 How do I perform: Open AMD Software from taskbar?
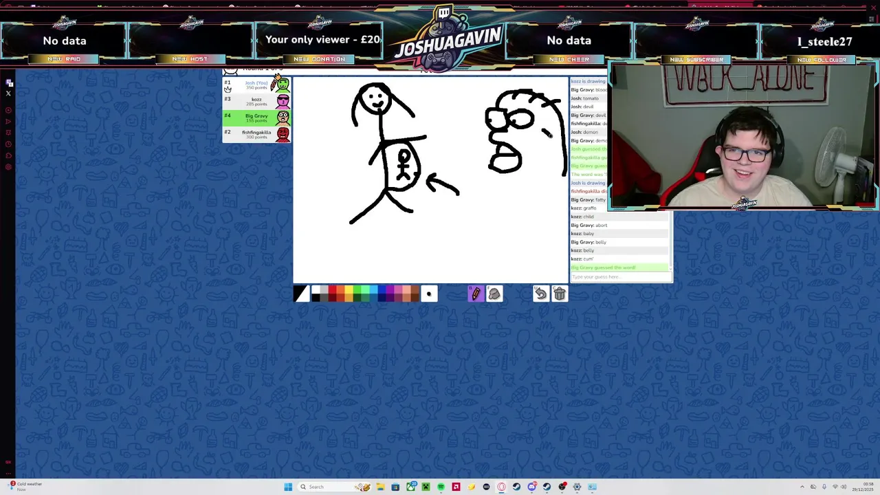click(456, 487)
